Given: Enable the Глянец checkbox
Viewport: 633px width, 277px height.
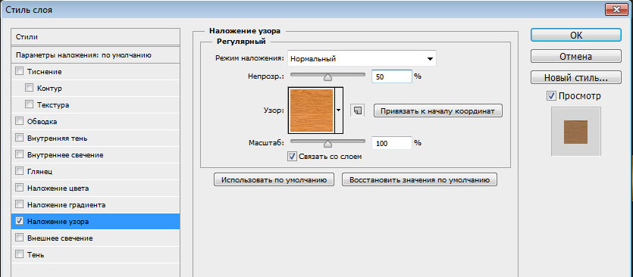Looking at the screenshot, I should click(20, 171).
